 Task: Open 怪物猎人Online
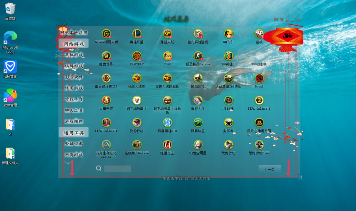[137, 145]
